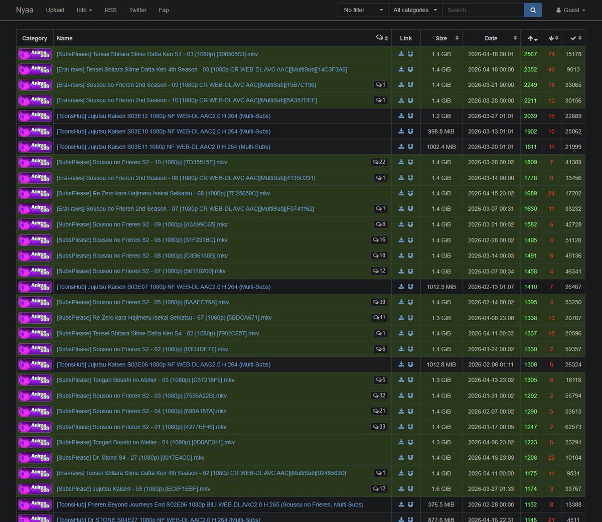
Task: Open the RSS feed link
Action: pos(110,10)
